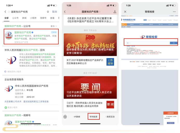Open the 小程序 tab
Image resolution: width=180 pixels, height=133 pixels.
coord(33,18)
